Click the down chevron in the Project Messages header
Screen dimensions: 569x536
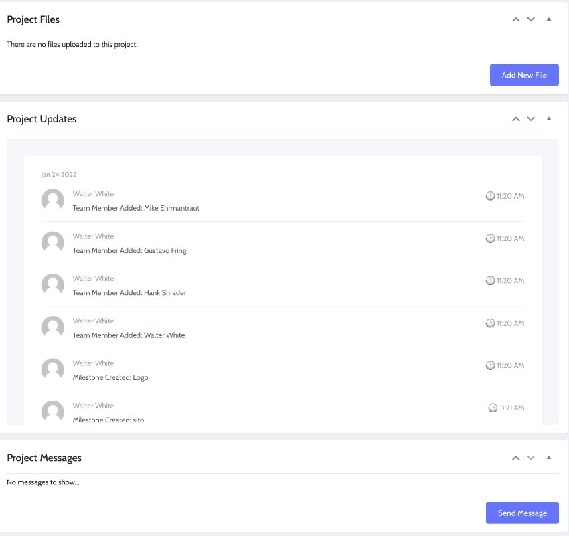point(531,458)
